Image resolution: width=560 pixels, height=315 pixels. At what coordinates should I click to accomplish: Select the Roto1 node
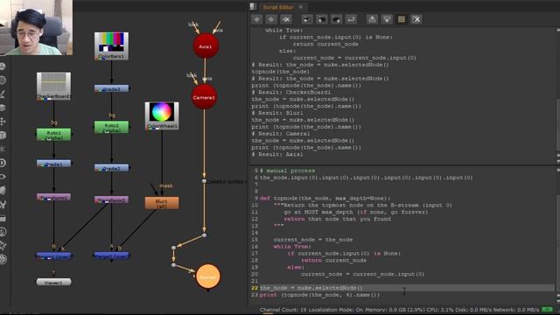click(53, 135)
